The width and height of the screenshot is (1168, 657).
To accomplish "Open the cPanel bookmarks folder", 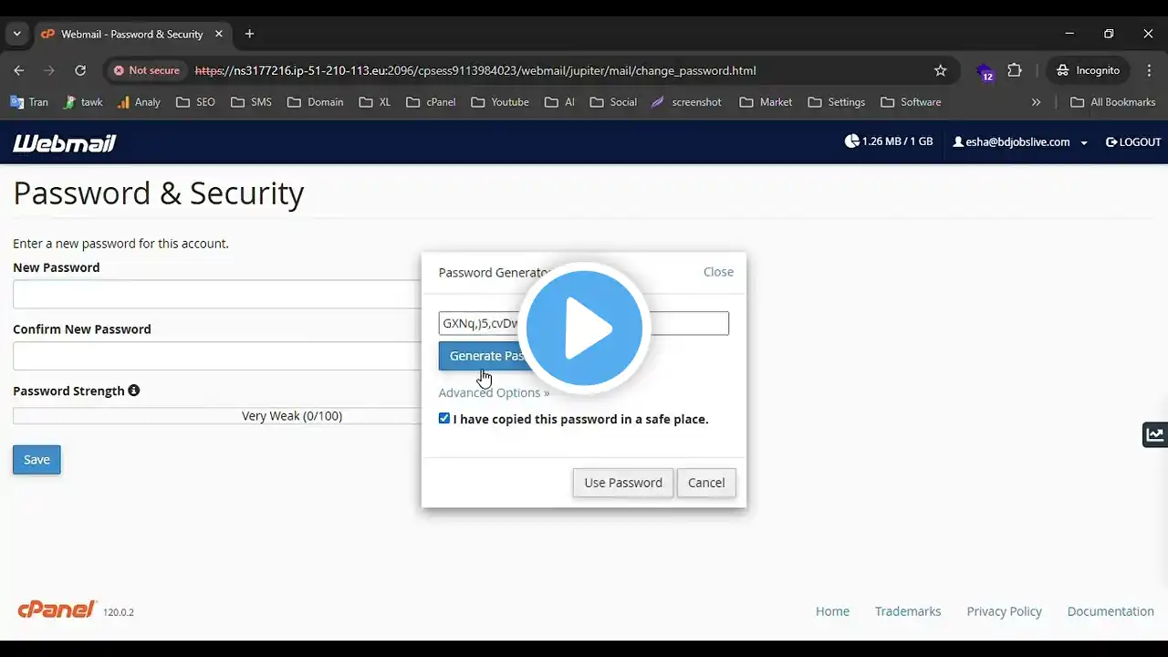I will click(x=431, y=102).
